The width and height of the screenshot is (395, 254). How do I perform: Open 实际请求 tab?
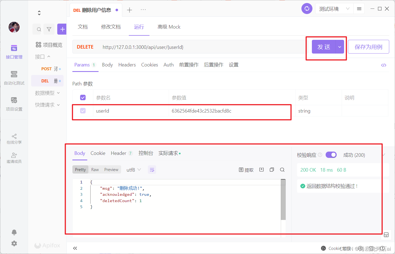[x=169, y=153]
